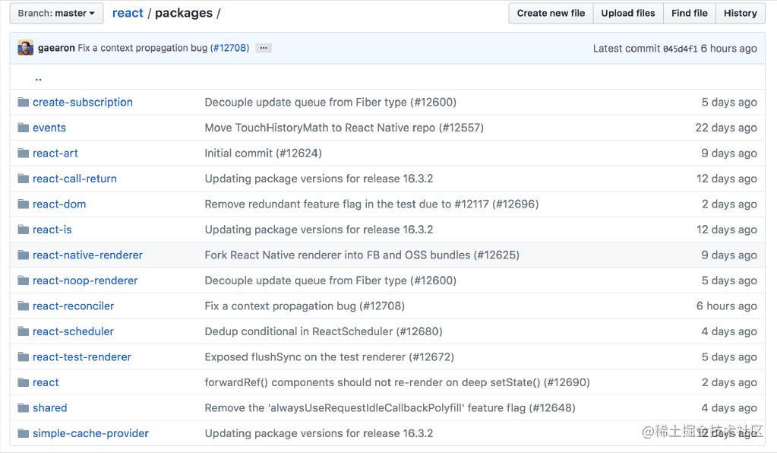The image size is (777, 453).
Task: Open the react-scheduler commit message link
Action: point(323,331)
